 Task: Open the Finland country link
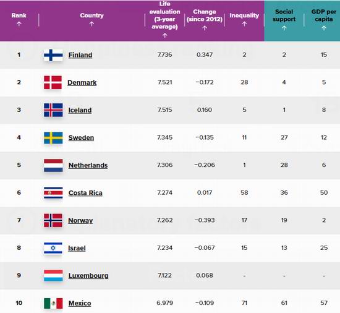80,55
